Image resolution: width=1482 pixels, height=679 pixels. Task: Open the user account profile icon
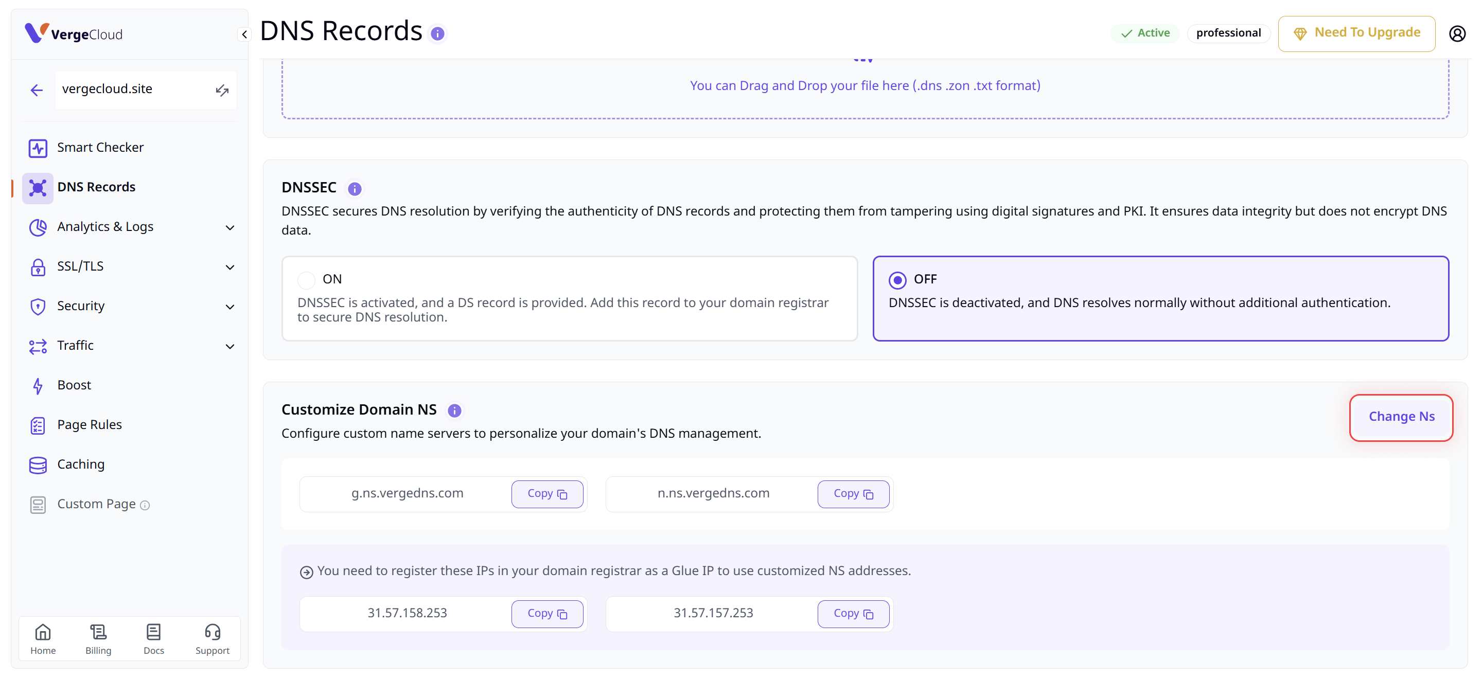point(1457,34)
